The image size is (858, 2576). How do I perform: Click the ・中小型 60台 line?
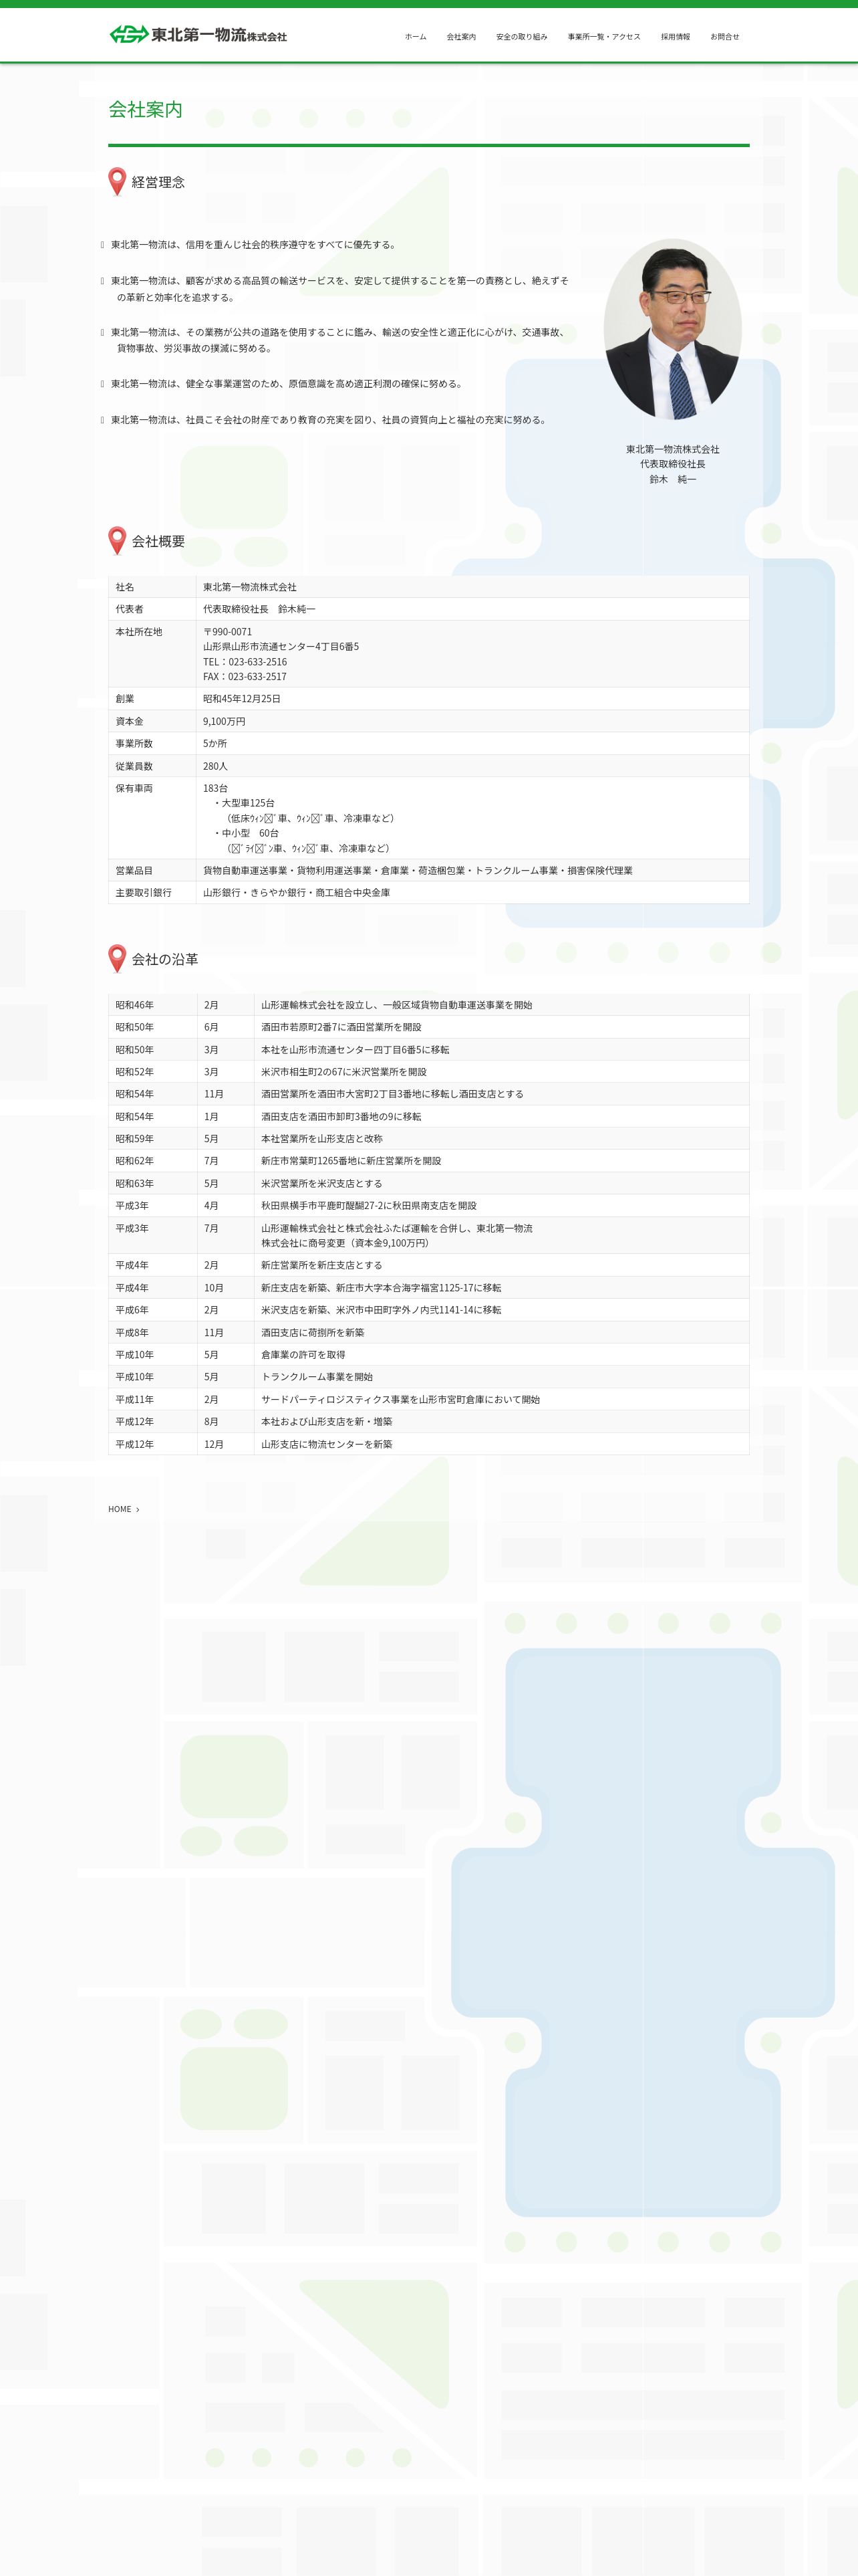(x=246, y=833)
